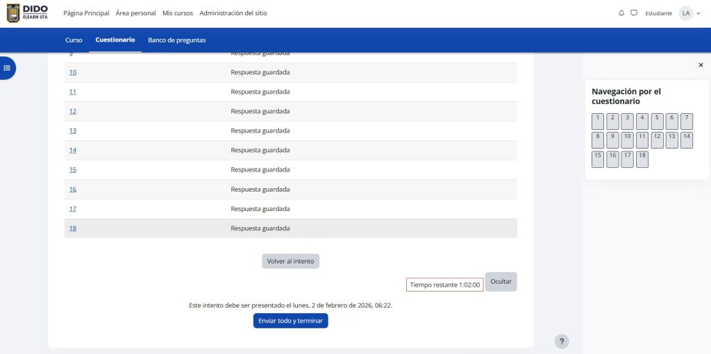This screenshot has height=354, width=711.
Task: Click Enviar todo y terminar button
Action: pyautogui.click(x=290, y=321)
